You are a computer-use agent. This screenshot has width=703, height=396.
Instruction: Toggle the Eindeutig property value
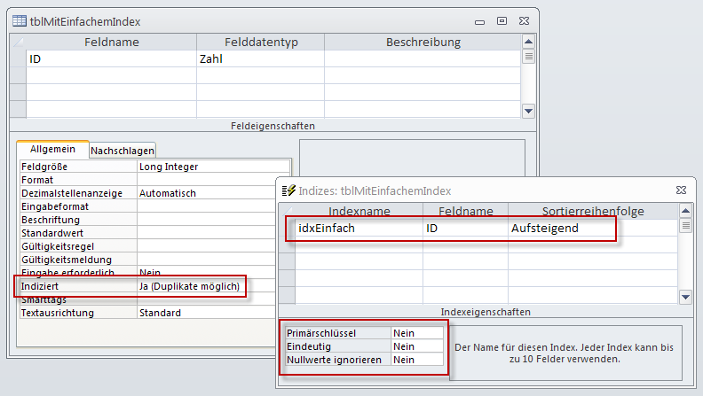pos(416,346)
